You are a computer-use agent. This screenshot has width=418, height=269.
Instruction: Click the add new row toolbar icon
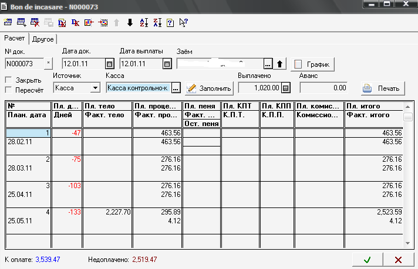coord(22,22)
